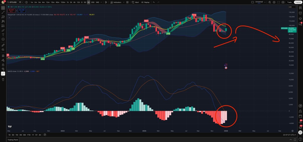The width and height of the screenshot is (303, 142).
Task: Select the crosshair cursor tool
Action: [x=3, y=8]
